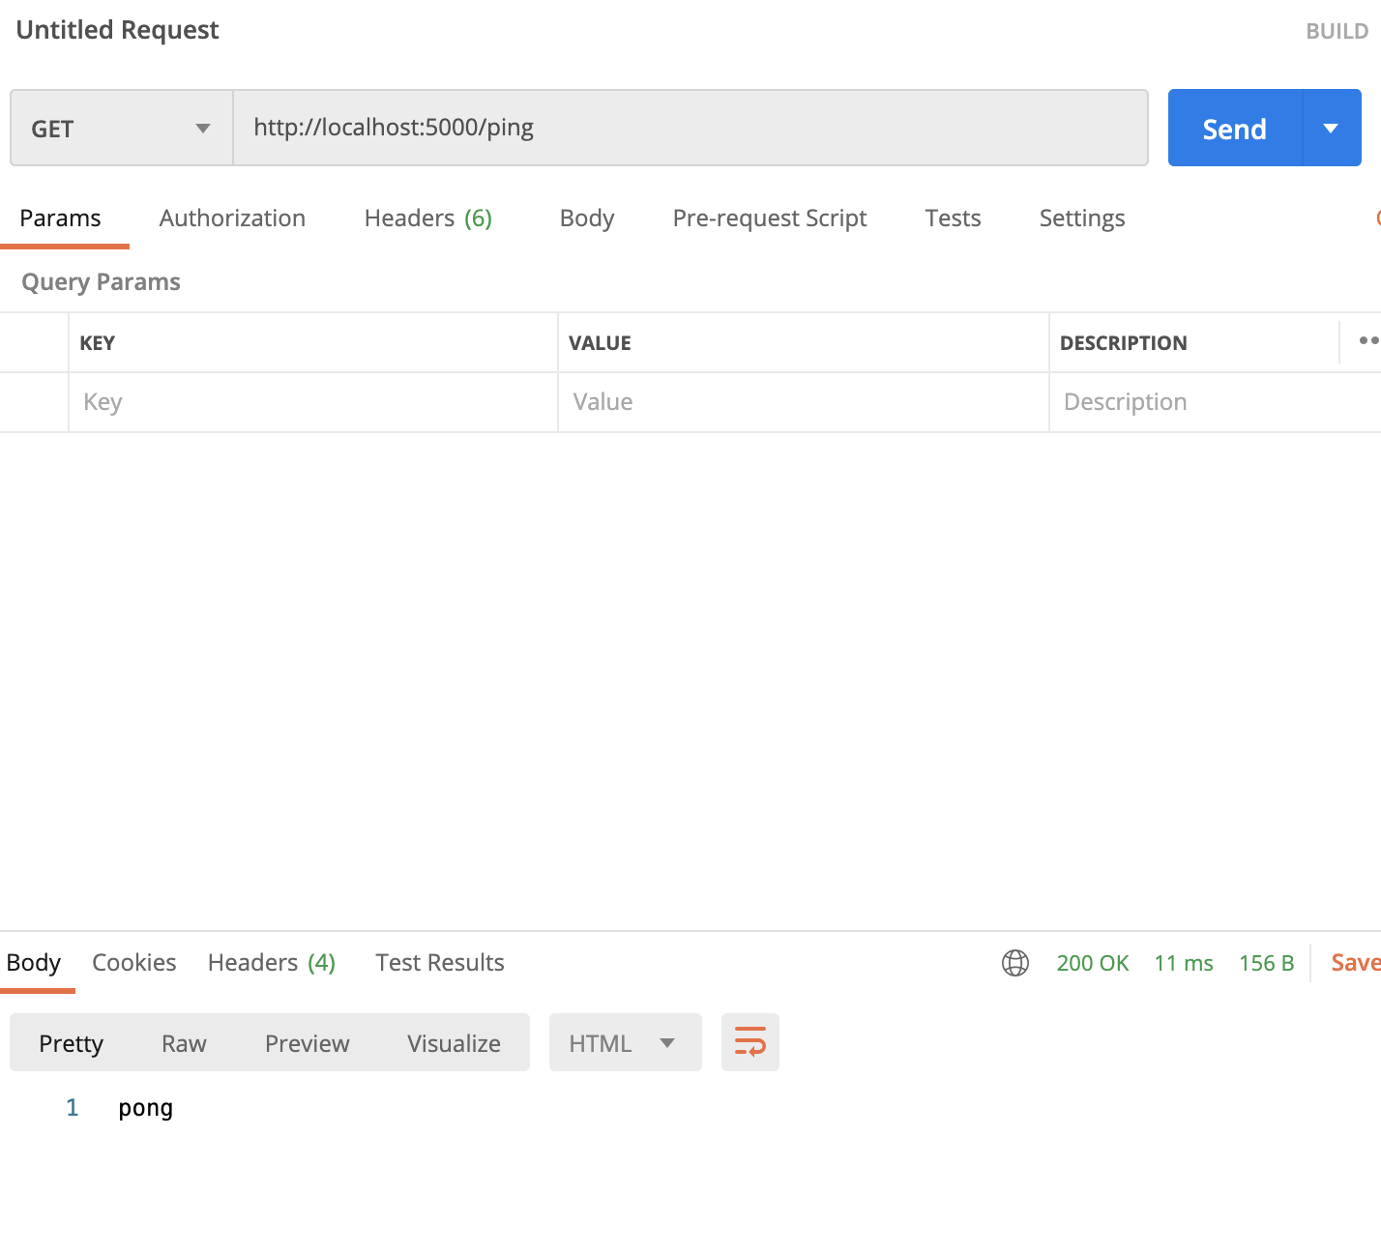Click the 200 OK status text
This screenshot has height=1253, width=1381.
point(1093,963)
